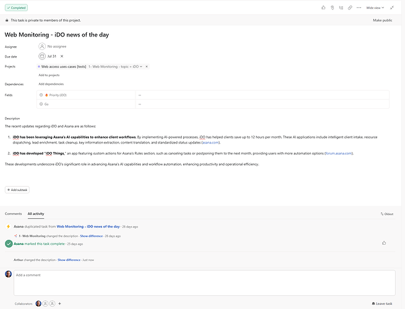Remove task from Web access project

point(147,66)
